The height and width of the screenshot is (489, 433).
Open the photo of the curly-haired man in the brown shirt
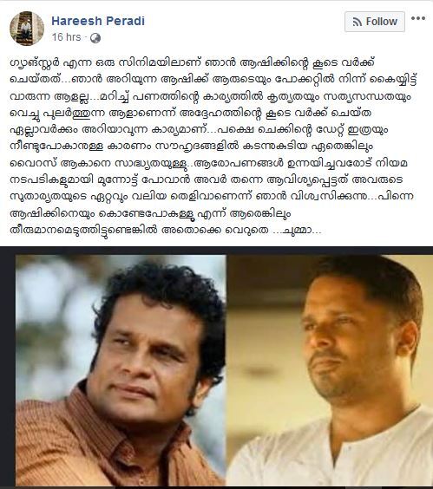(121, 370)
